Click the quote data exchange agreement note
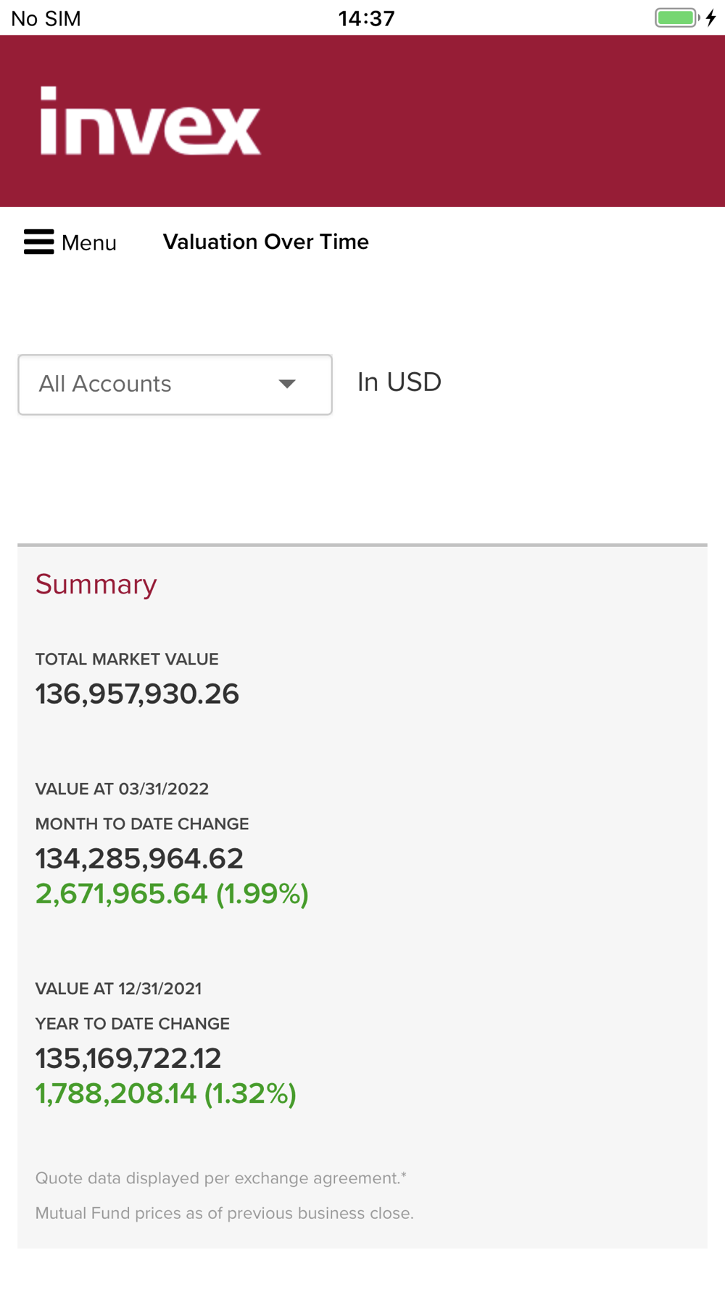This screenshot has width=725, height=1290. click(x=220, y=1178)
